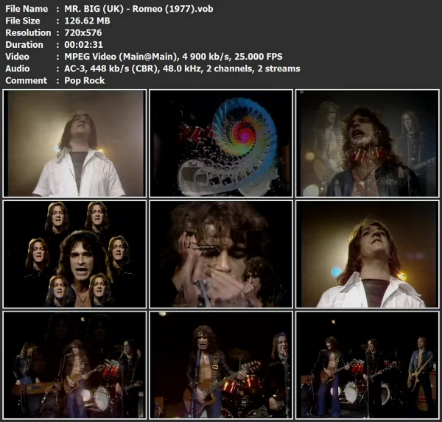Screen dimensions: 442x422
Task: Click file name 'MR. BIG (UK) - Romeo (1977).vob'
Action: pos(138,9)
